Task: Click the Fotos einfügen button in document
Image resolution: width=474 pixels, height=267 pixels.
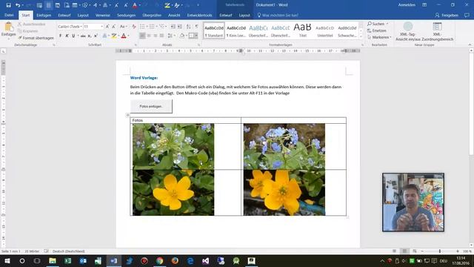Action: point(151,106)
